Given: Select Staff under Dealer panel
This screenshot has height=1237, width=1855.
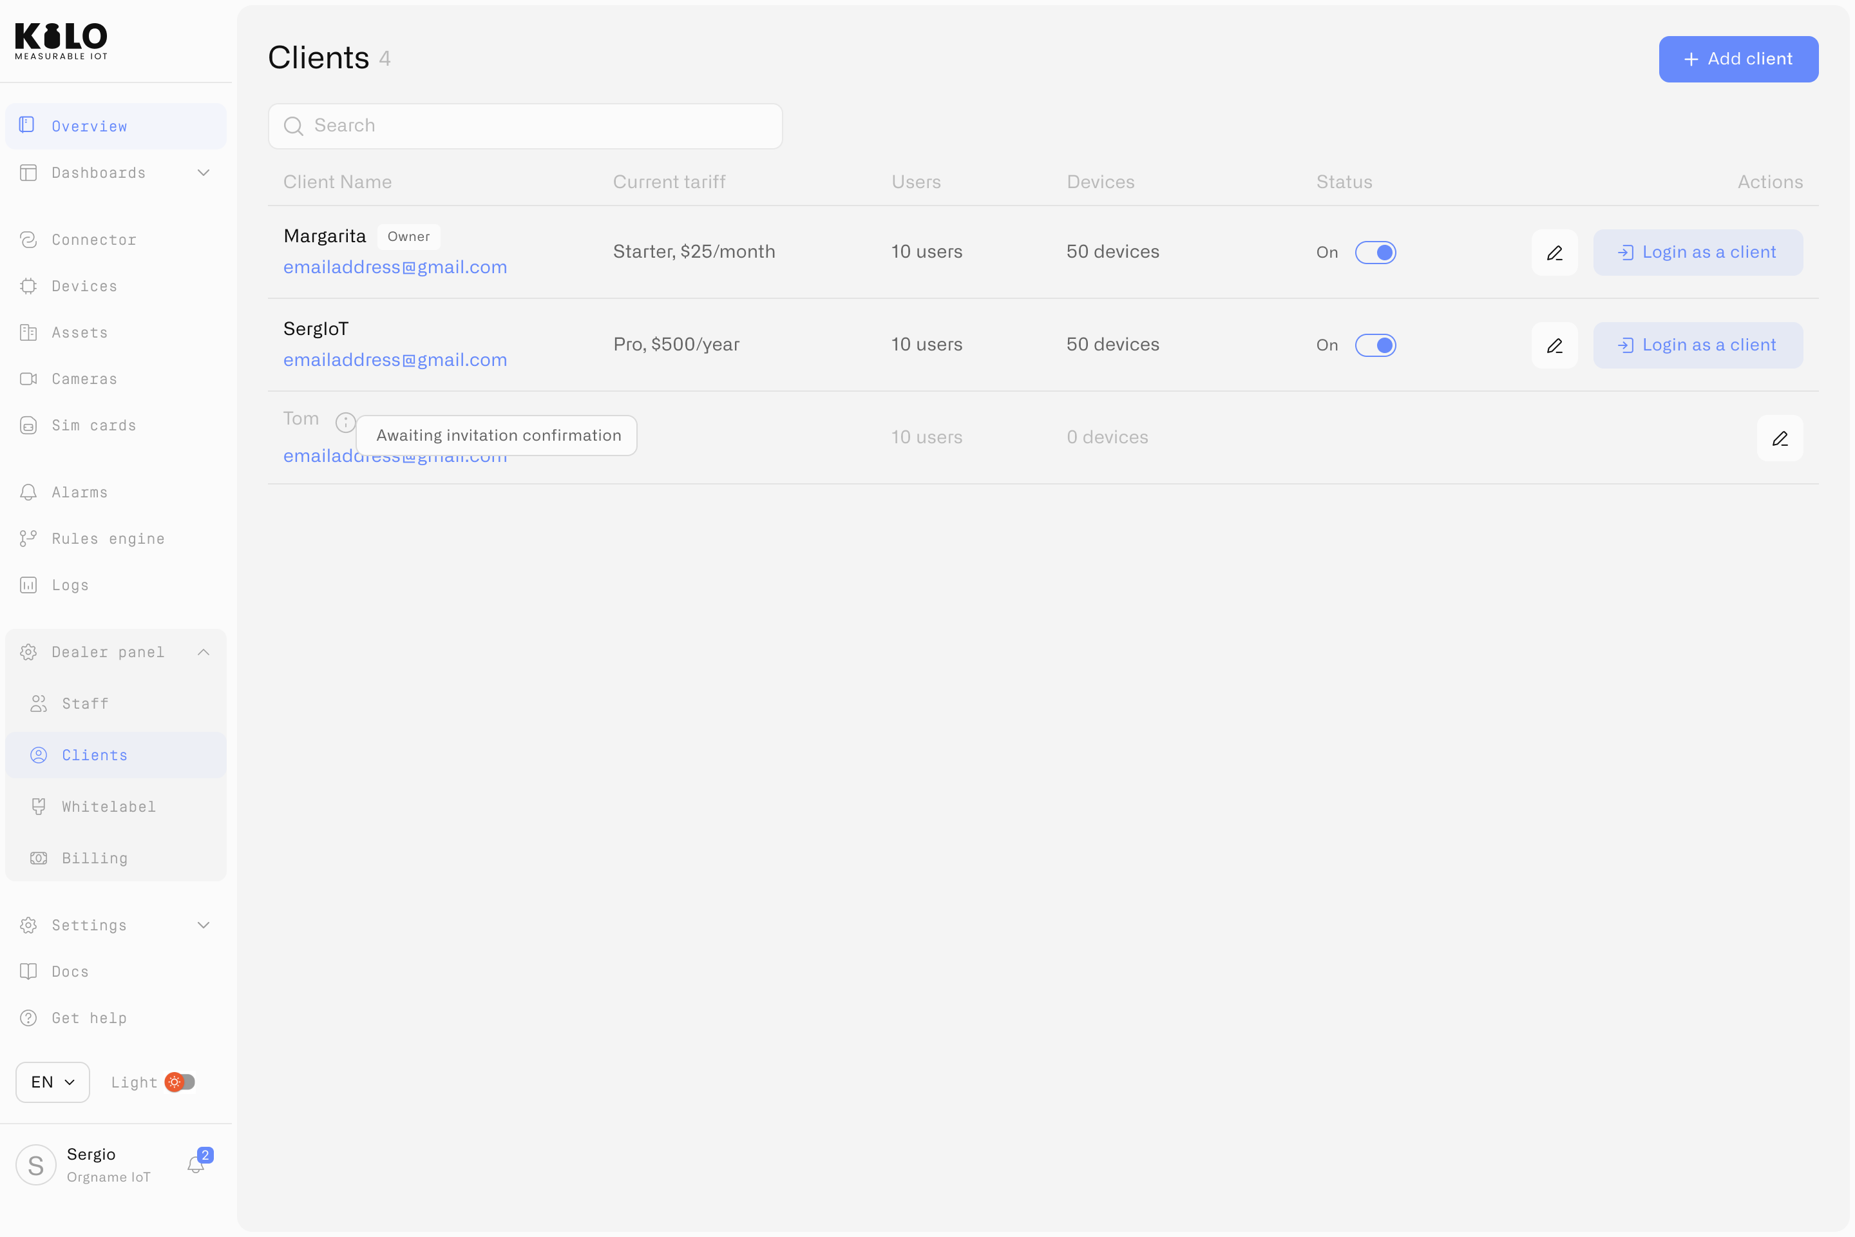Looking at the screenshot, I should [x=116, y=704].
